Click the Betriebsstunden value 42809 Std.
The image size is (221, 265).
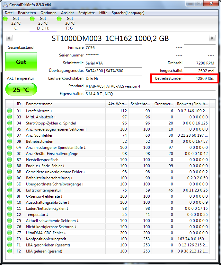click(200, 78)
